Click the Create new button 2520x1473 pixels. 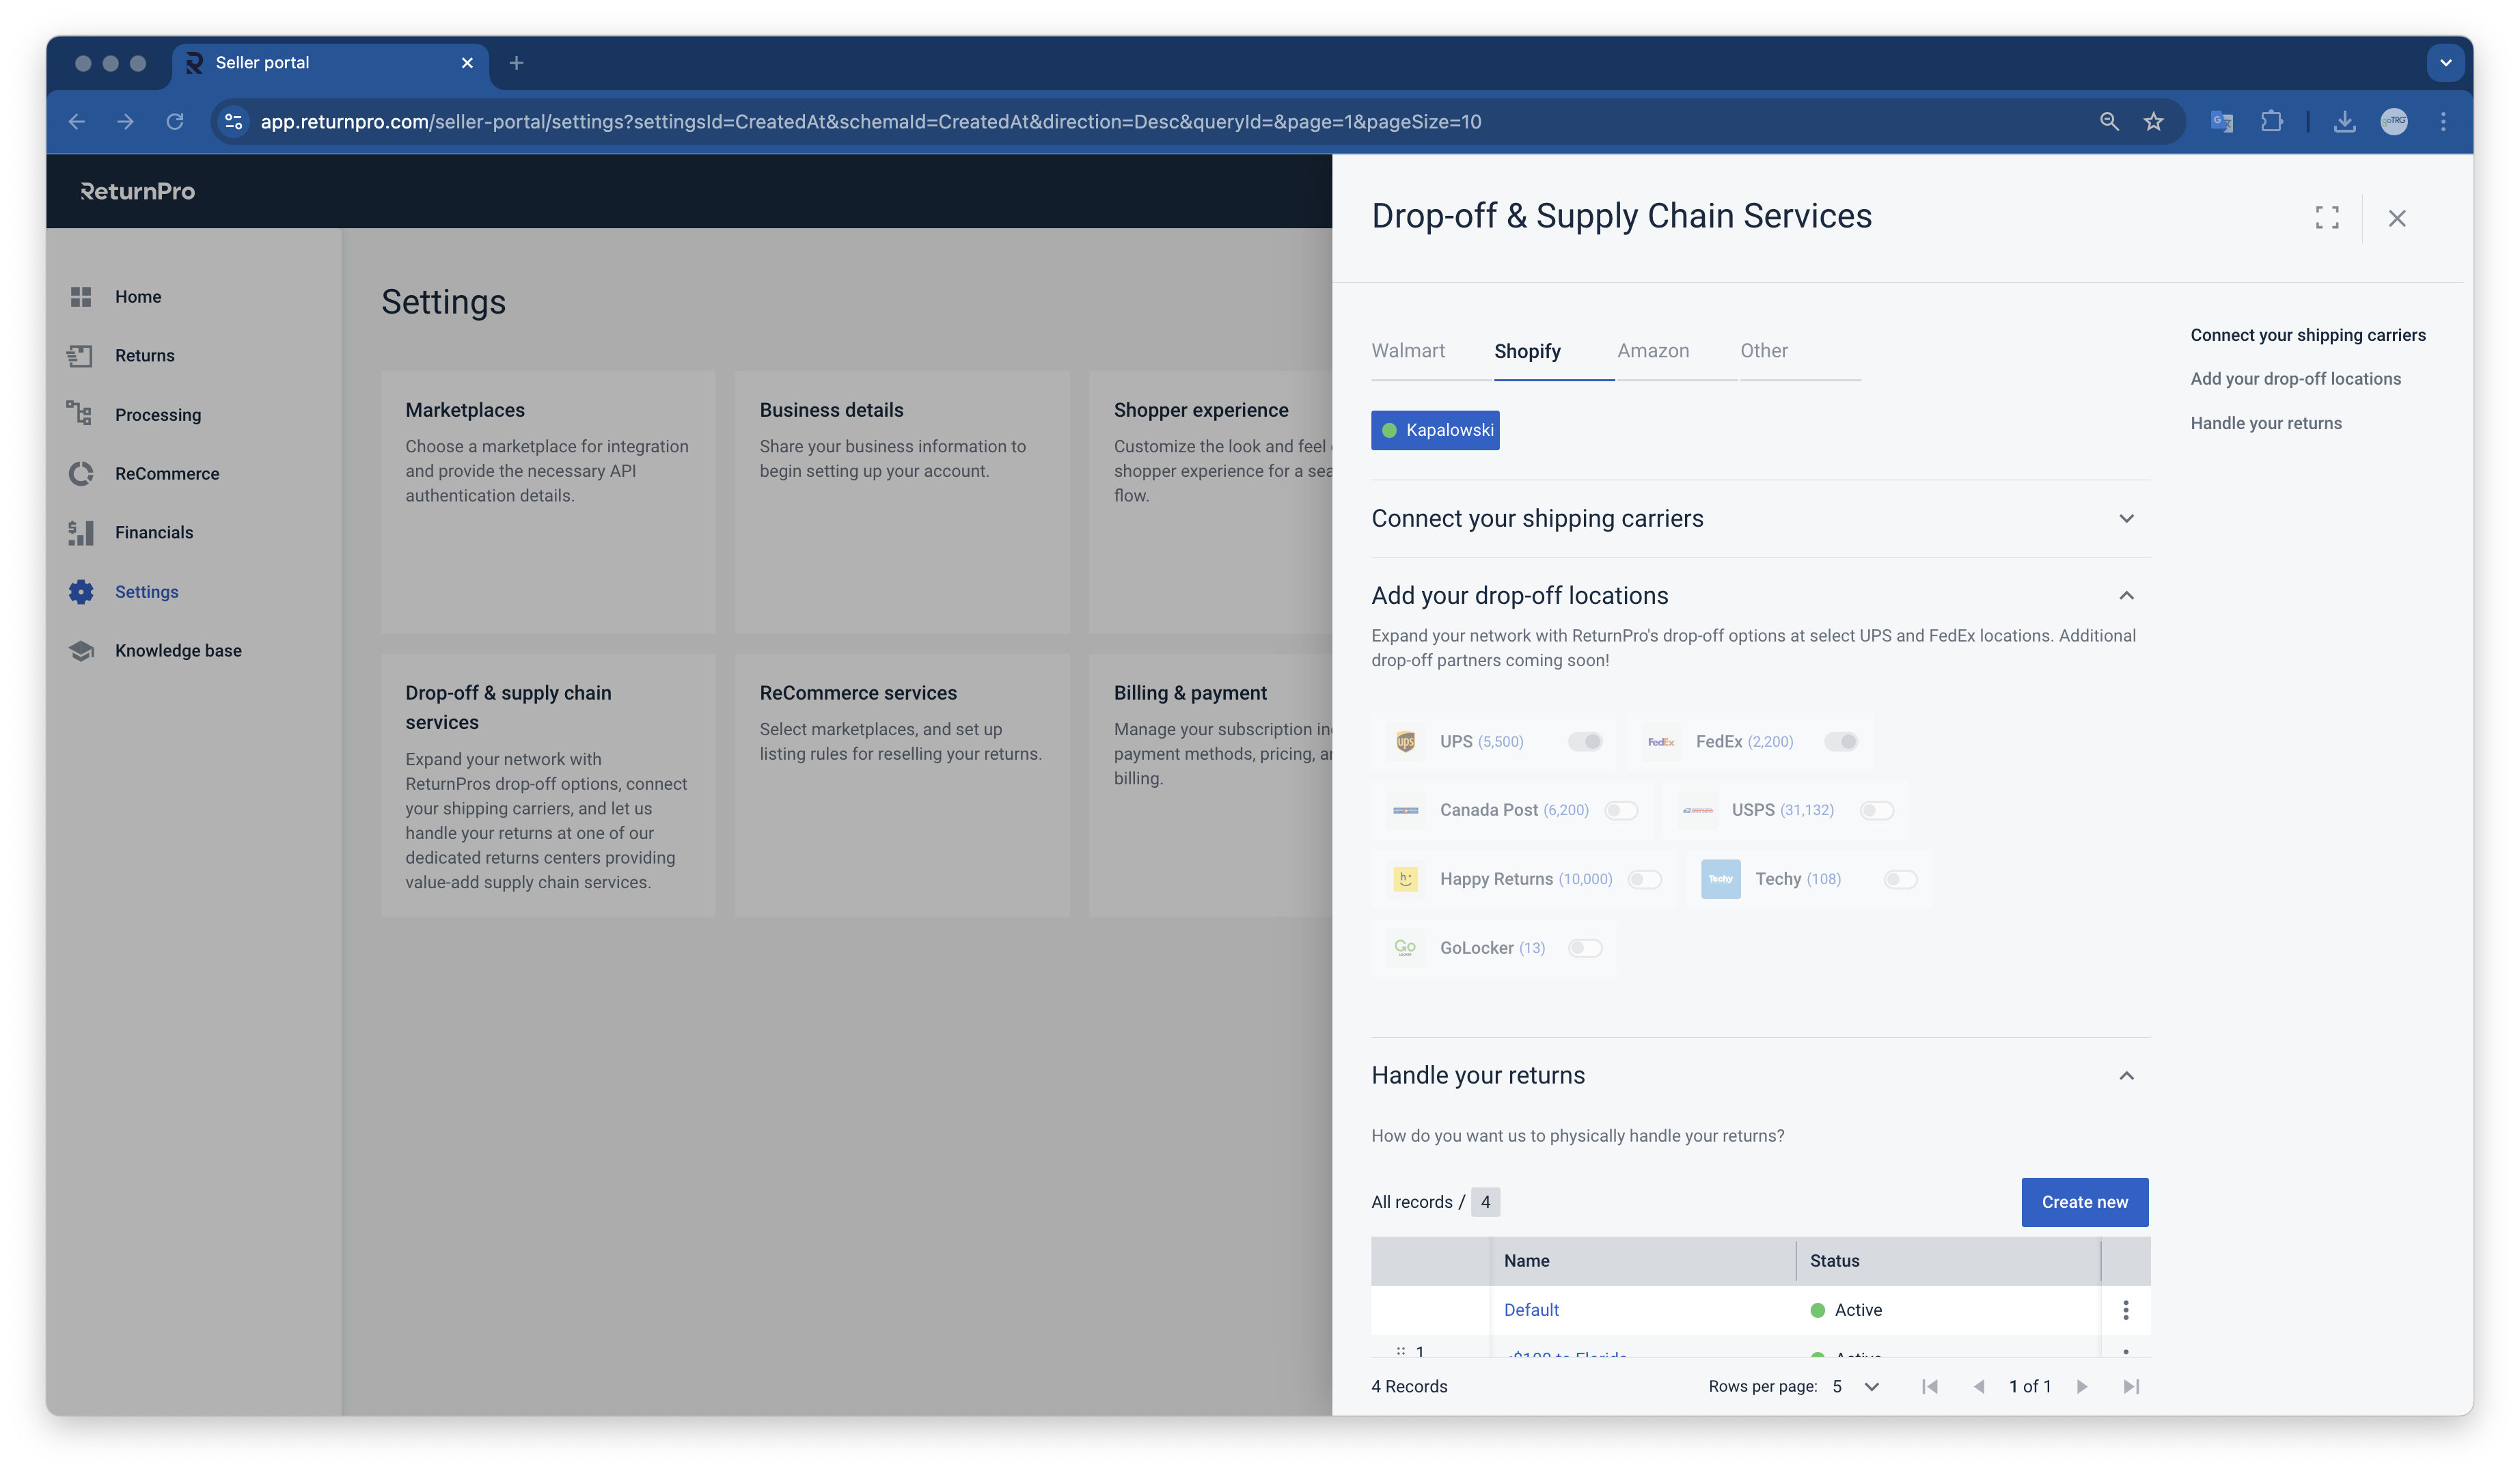2084,1202
